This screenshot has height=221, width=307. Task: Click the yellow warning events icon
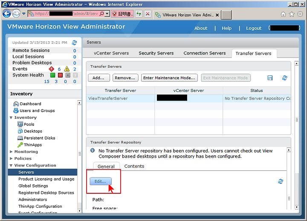tap(67, 69)
